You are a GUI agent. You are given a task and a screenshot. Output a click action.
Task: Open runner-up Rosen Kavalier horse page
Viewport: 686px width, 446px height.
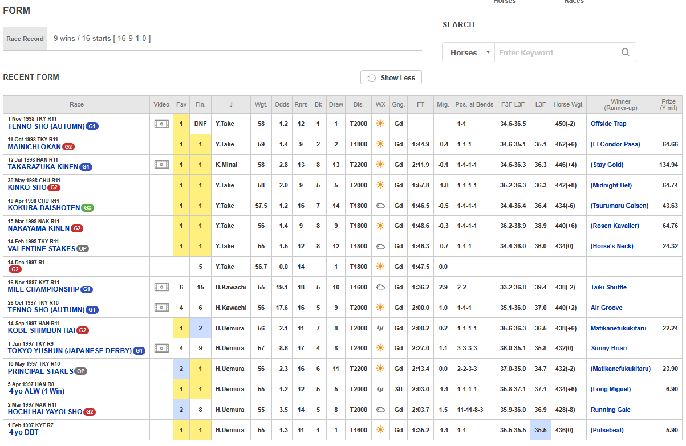pos(615,226)
